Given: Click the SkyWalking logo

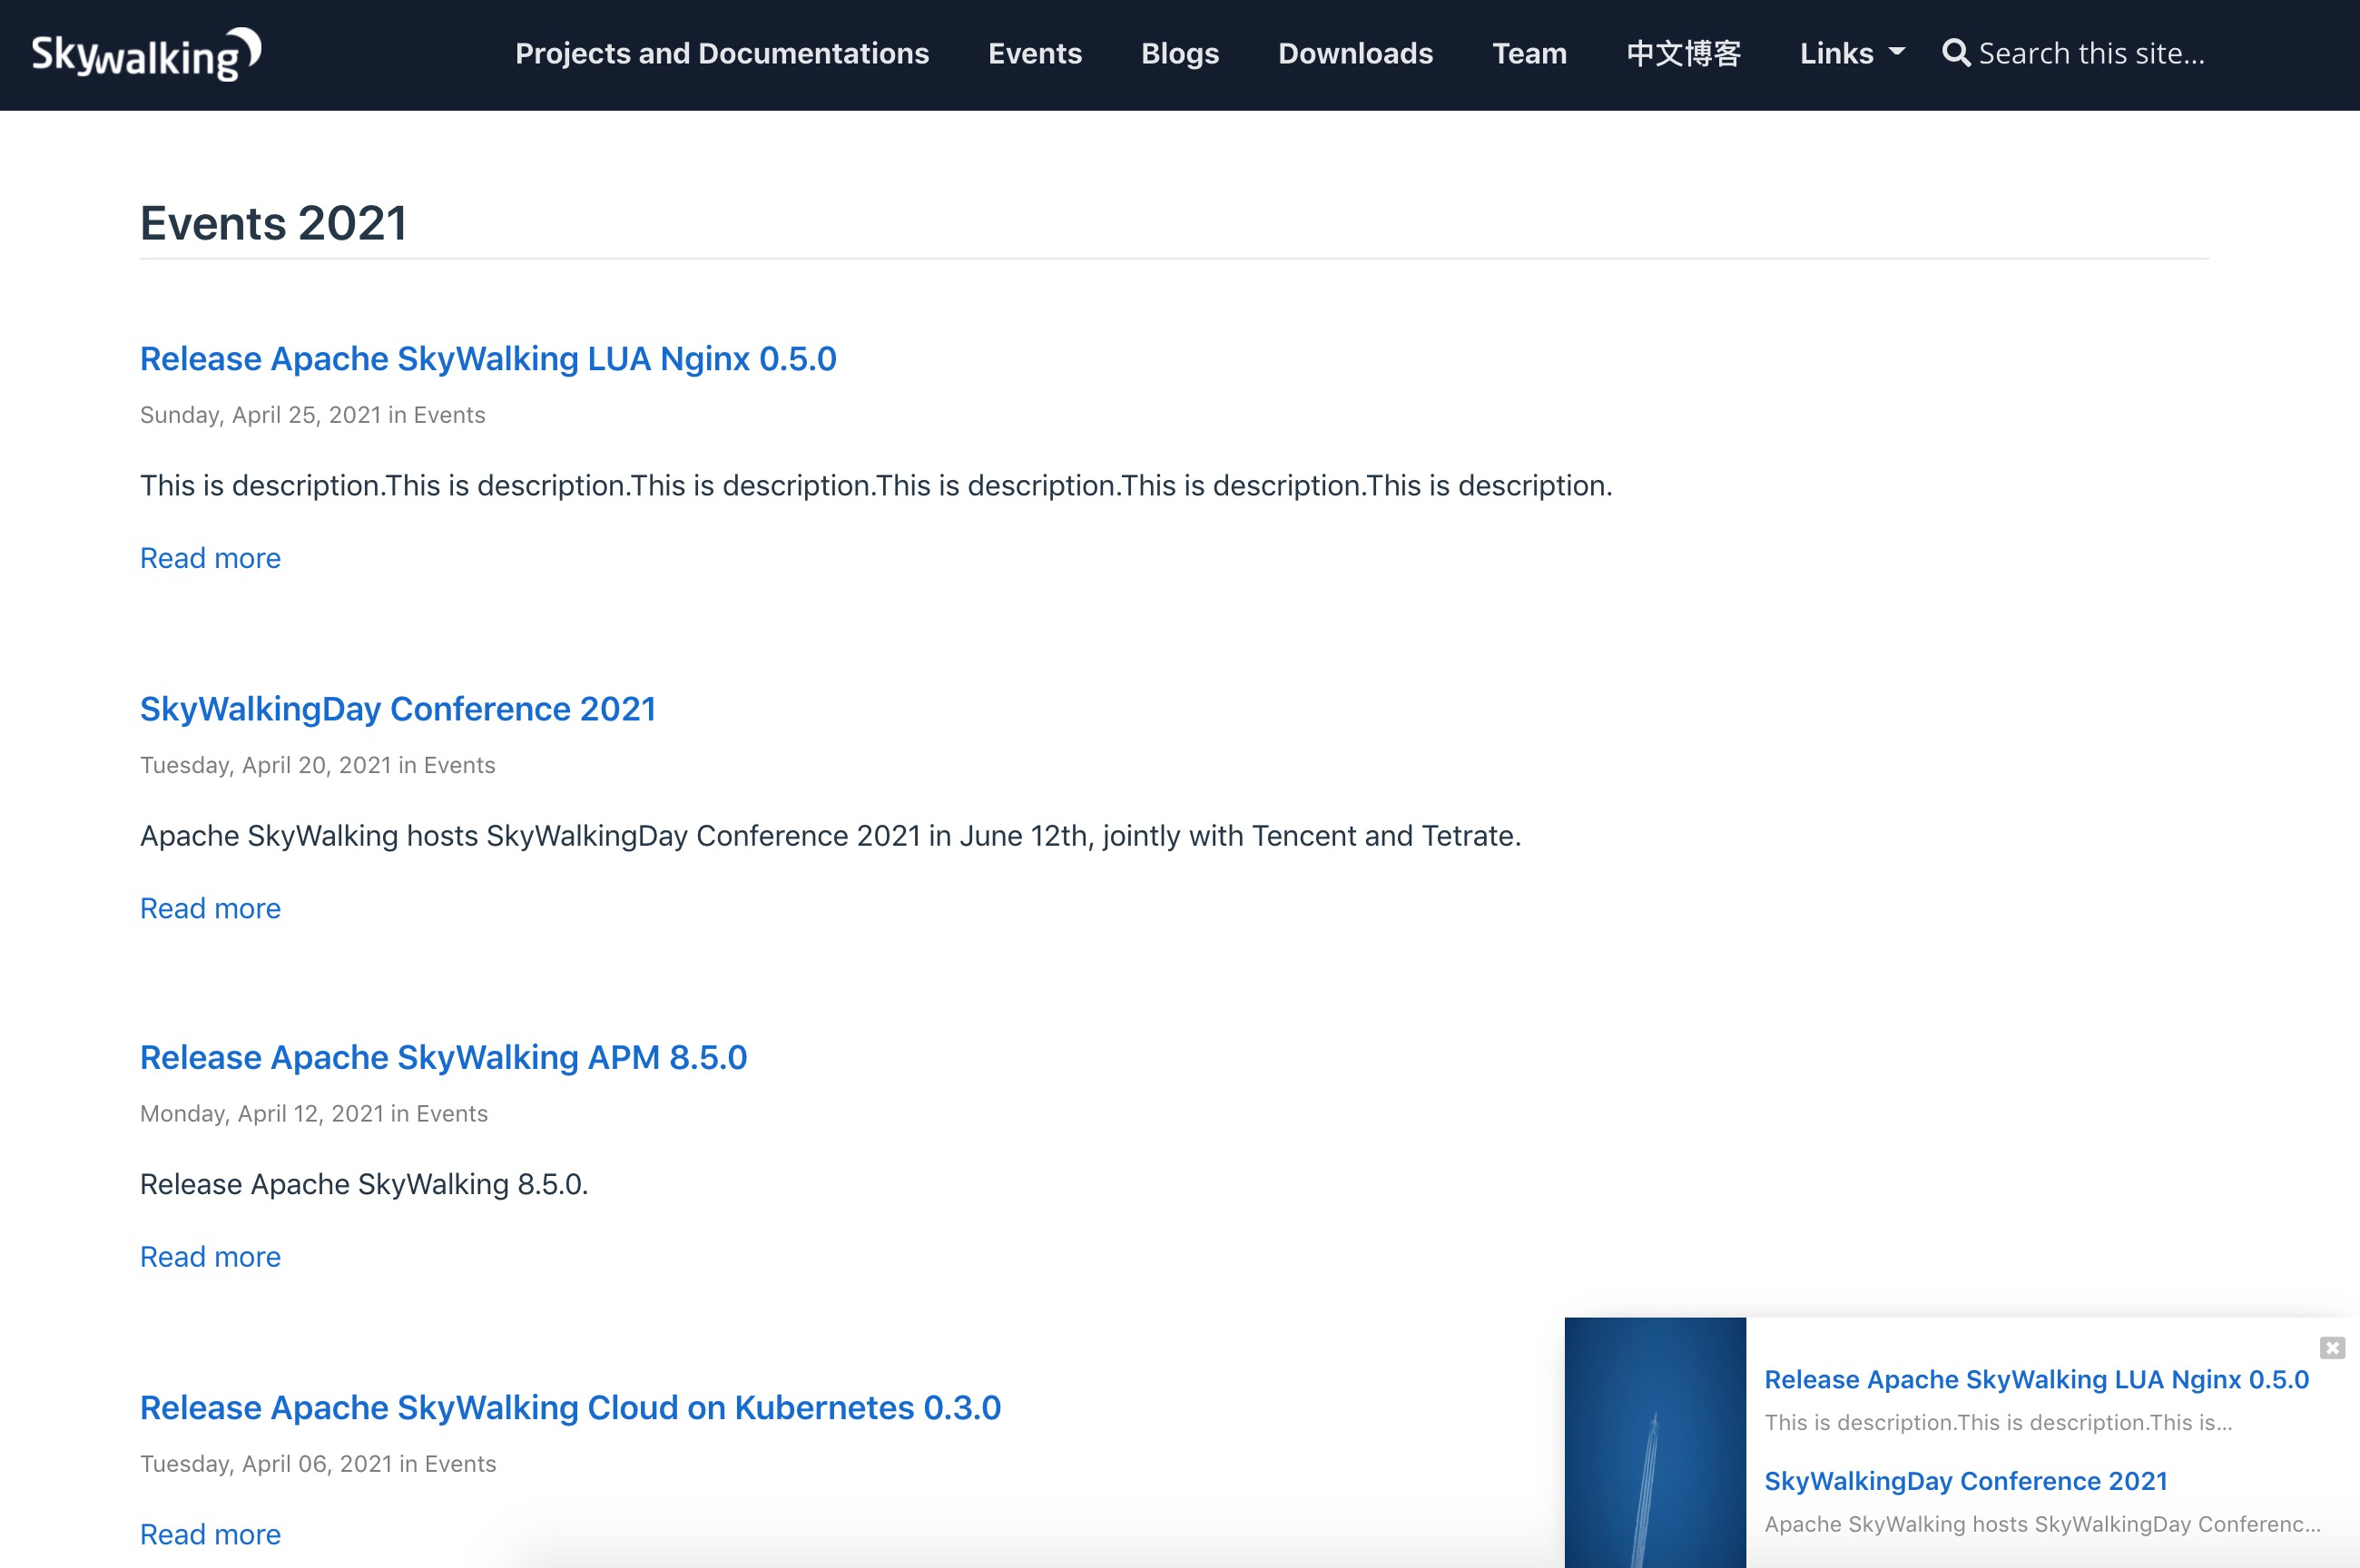Looking at the screenshot, I should (146, 54).
